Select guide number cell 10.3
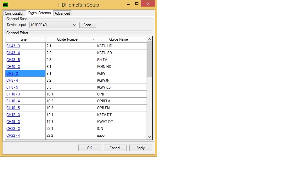Viewport: 302px width, 169px height. click(71, 108)
